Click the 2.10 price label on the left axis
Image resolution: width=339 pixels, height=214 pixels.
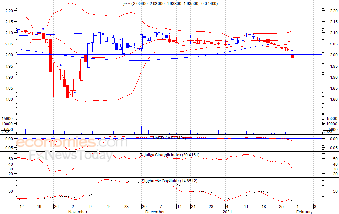click(x=9, y=33)
